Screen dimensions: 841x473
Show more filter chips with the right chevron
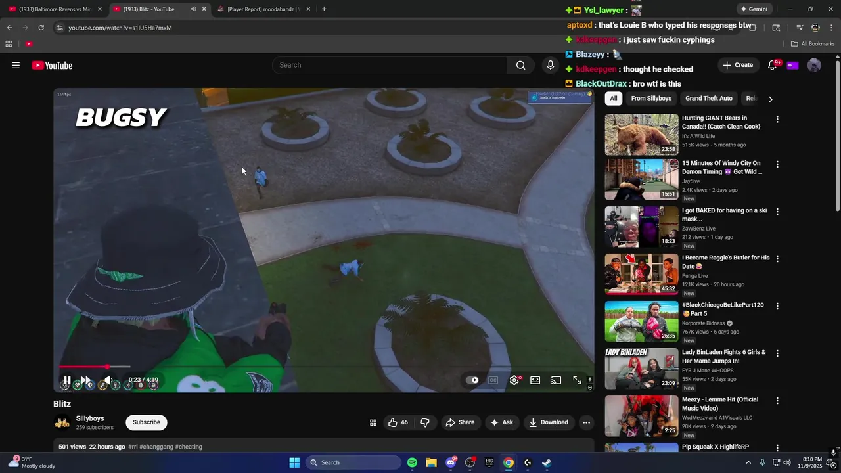(x=770, y=99)
